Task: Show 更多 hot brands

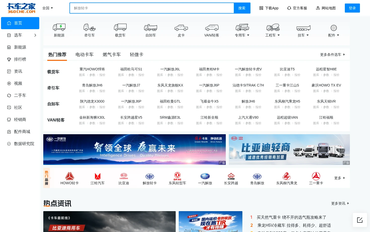Action: 340,178
